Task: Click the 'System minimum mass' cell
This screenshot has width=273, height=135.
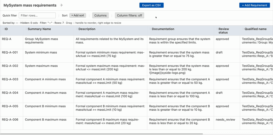Action: (x=49, y=56)
